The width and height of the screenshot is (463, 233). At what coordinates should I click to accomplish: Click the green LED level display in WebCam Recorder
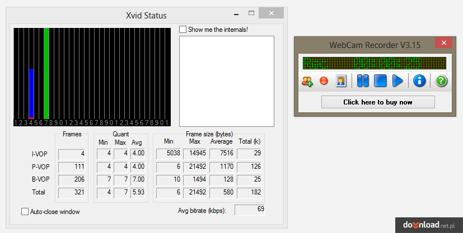pyautogui.click(x=375, y=63)
